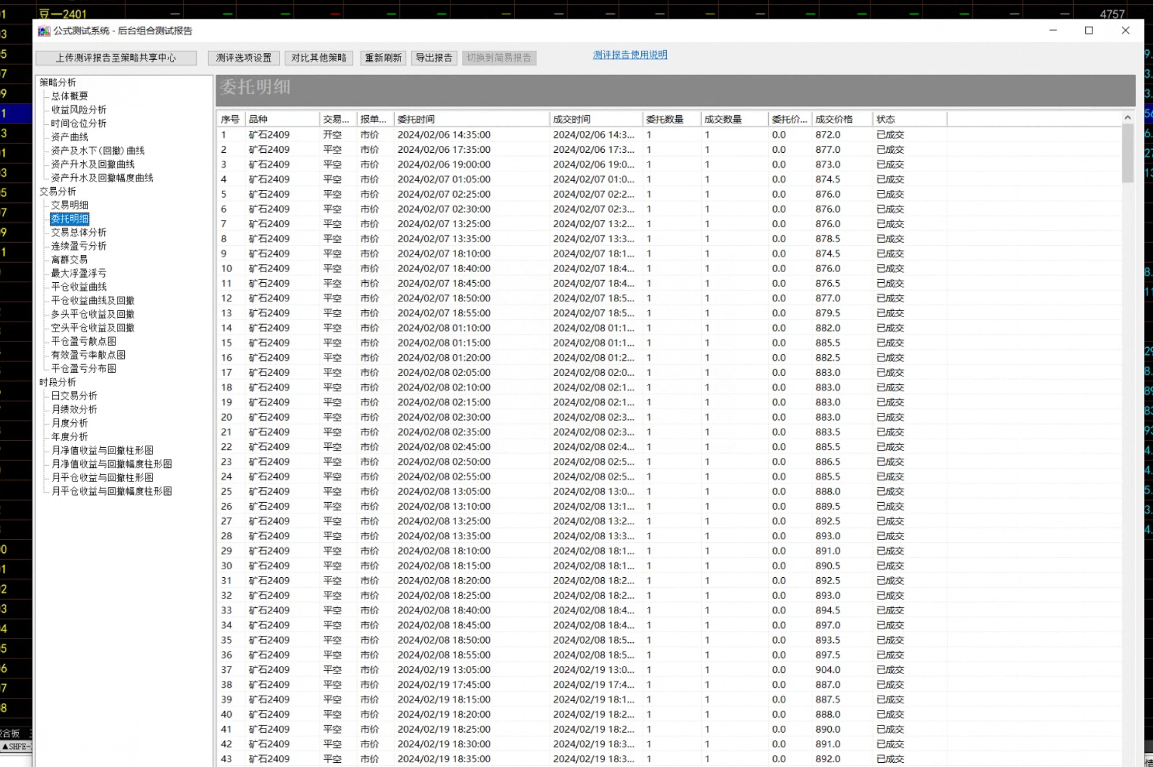This screenshot has width=1153, height=767.
Task: Sort by 成交数量 column header
Action: (x=734, y=119)
